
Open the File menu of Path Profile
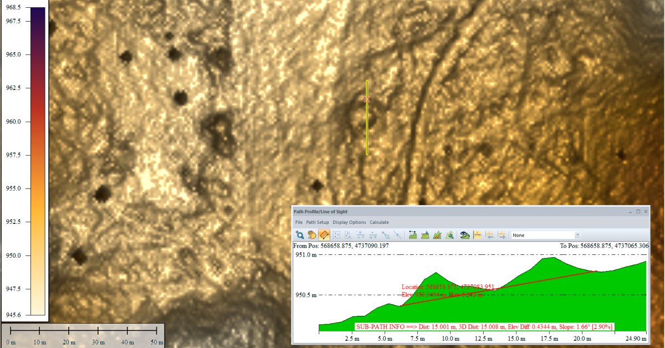298,222
